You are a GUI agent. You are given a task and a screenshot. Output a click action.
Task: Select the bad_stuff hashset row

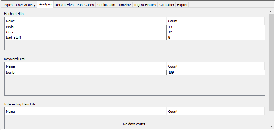pyautogui.click(x=85, y=37)
